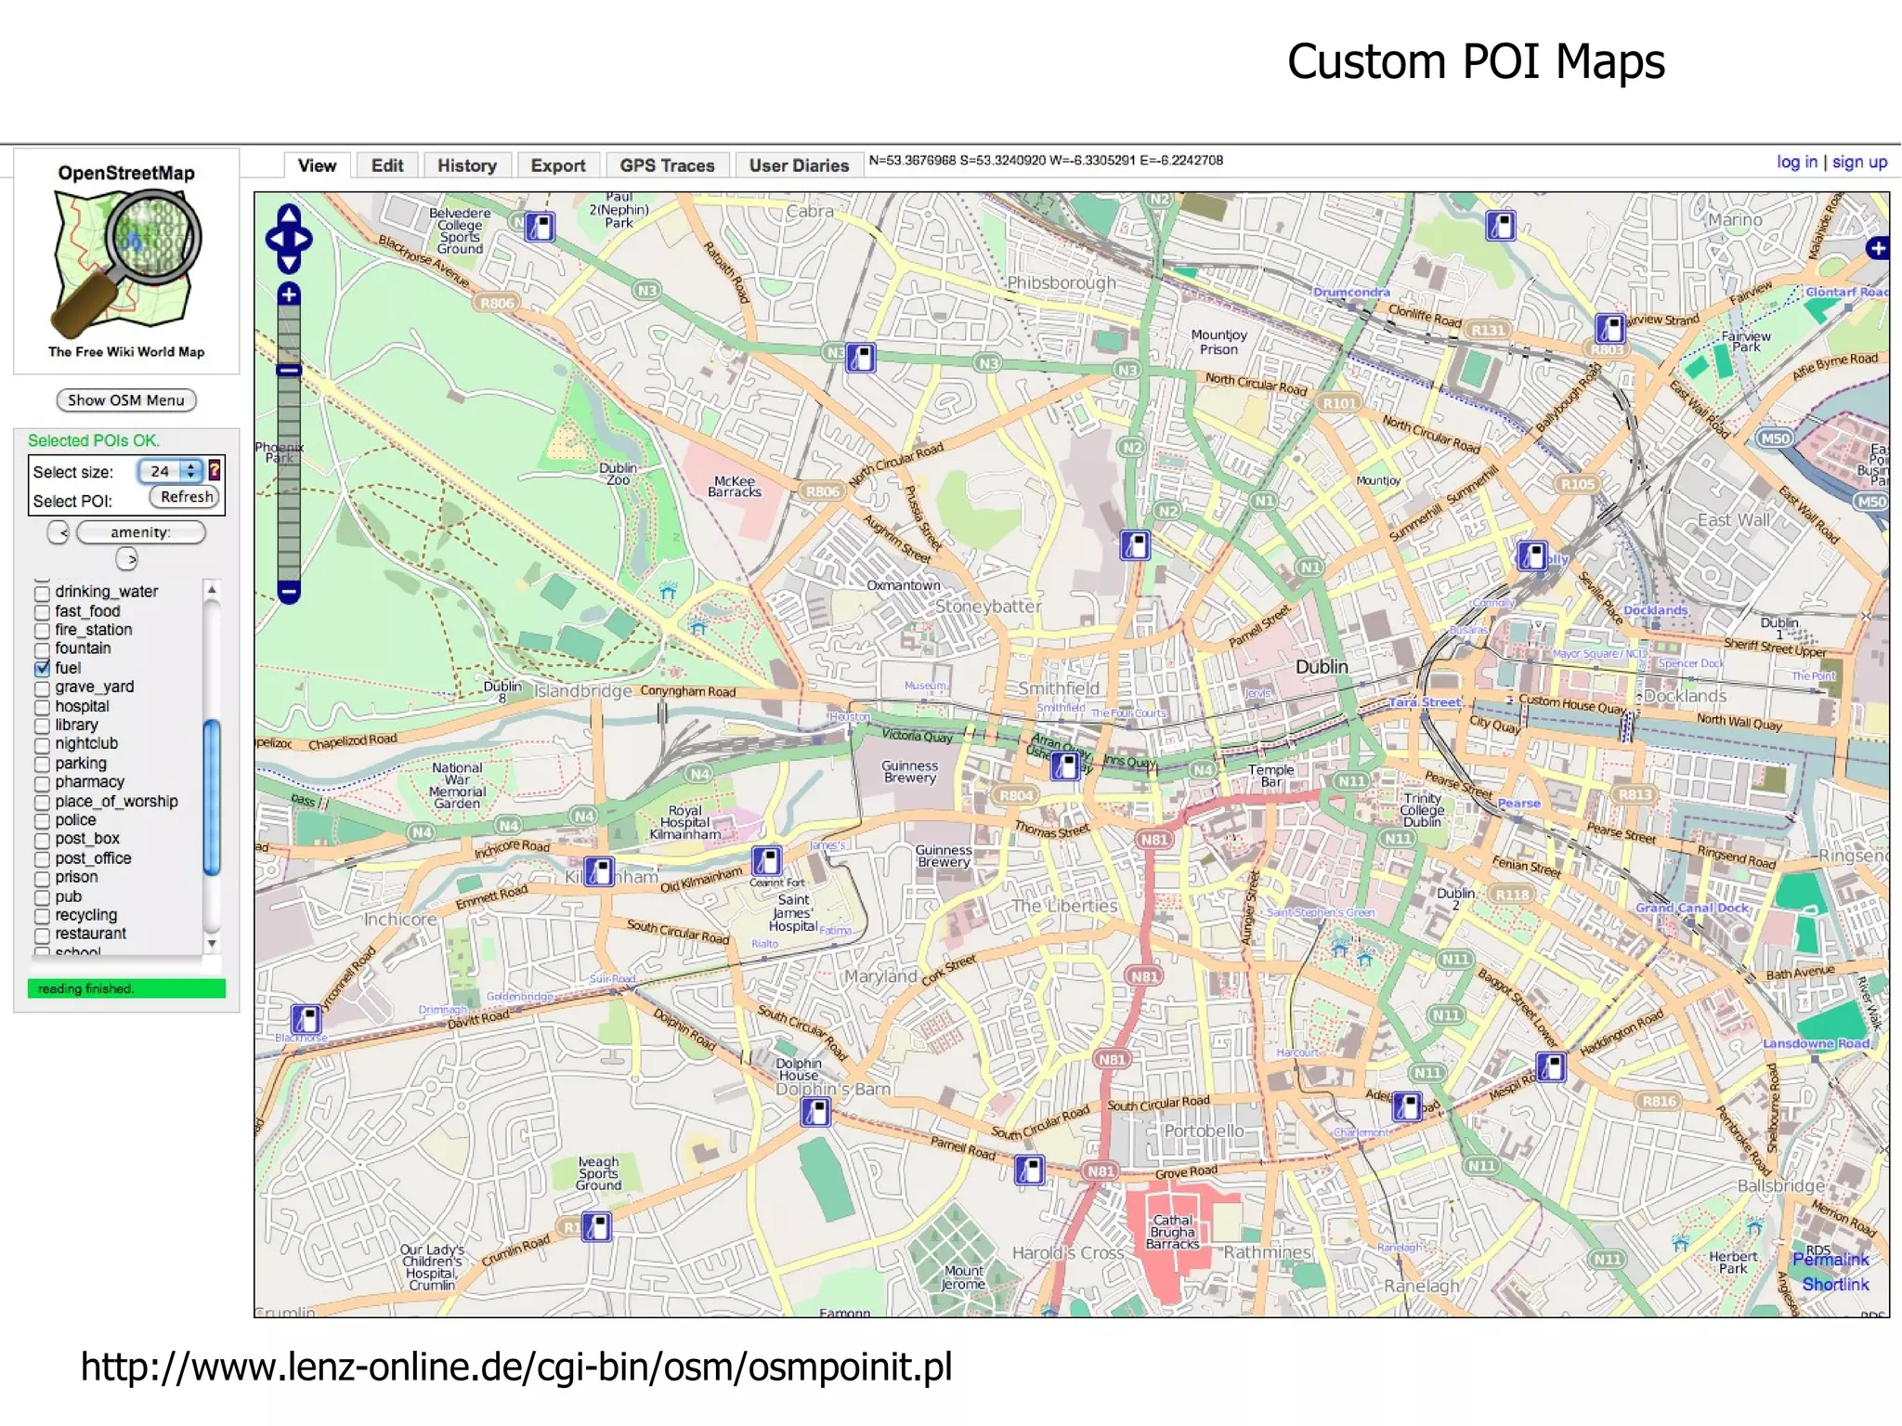Open the amenity category selector
The height and width of the screenshot is (1426, 1902).
(140, 532)
